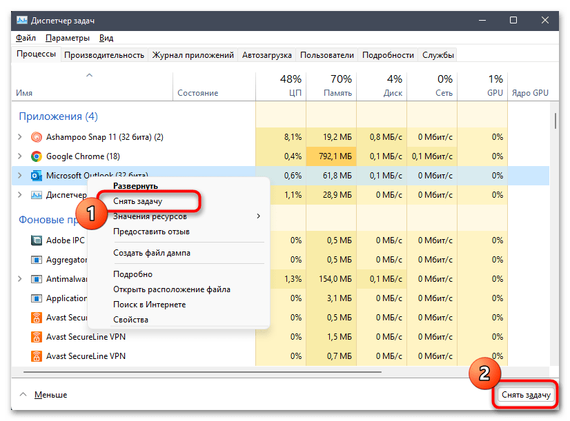Click the Adobe IPC process icon
This screenshot has height=421, width=570.
click(x=37, y=240)
